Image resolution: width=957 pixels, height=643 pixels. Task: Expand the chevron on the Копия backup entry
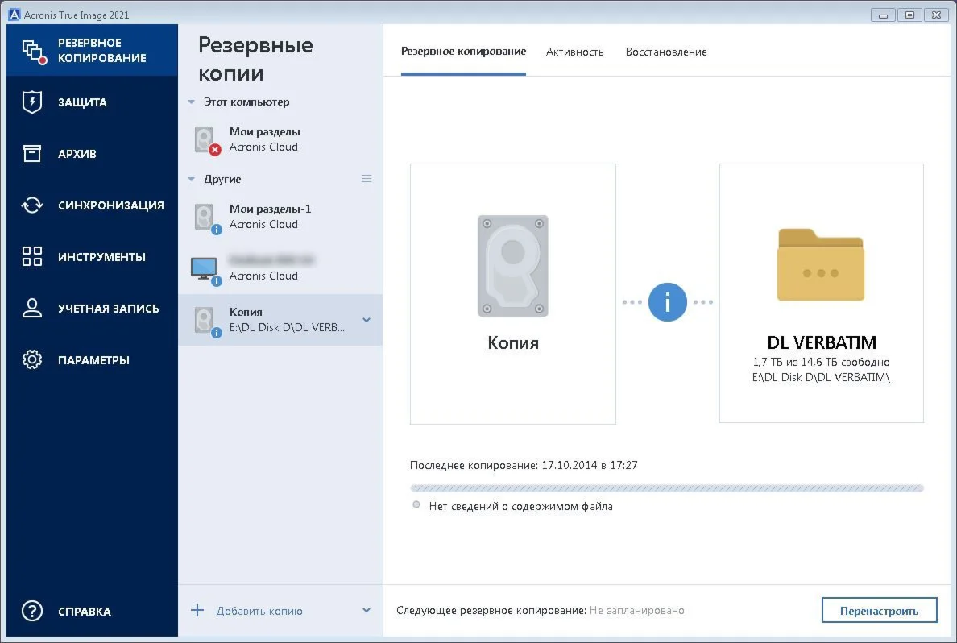(367, 320)
